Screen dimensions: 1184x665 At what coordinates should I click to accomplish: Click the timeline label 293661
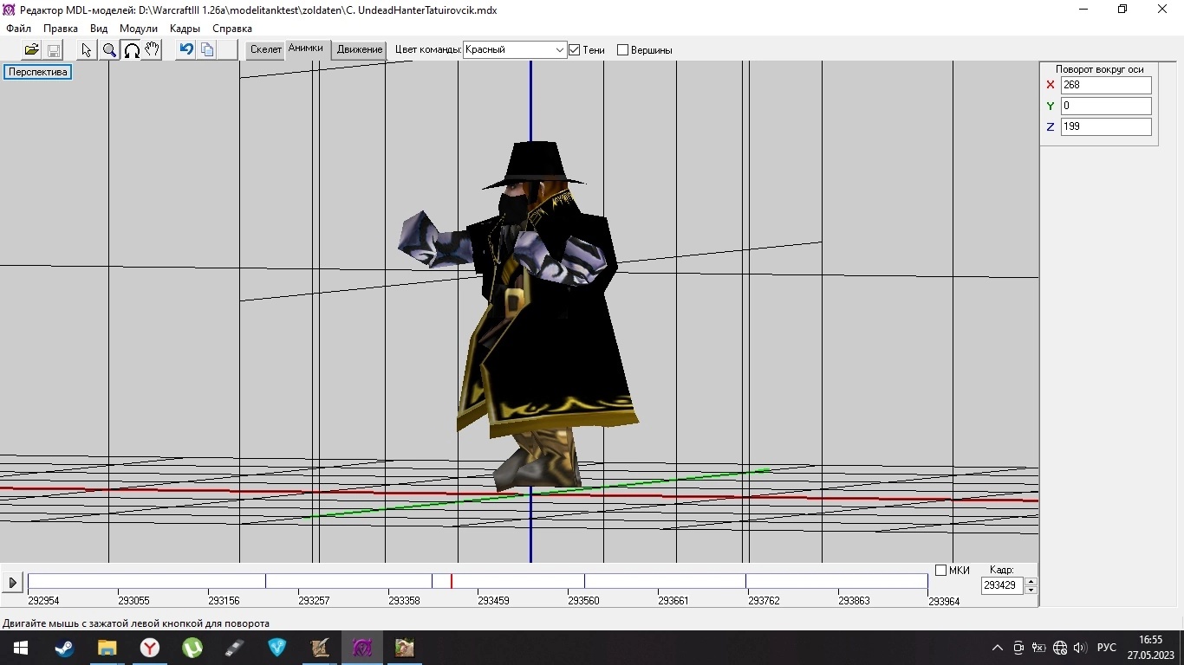(x=673, y=601)
